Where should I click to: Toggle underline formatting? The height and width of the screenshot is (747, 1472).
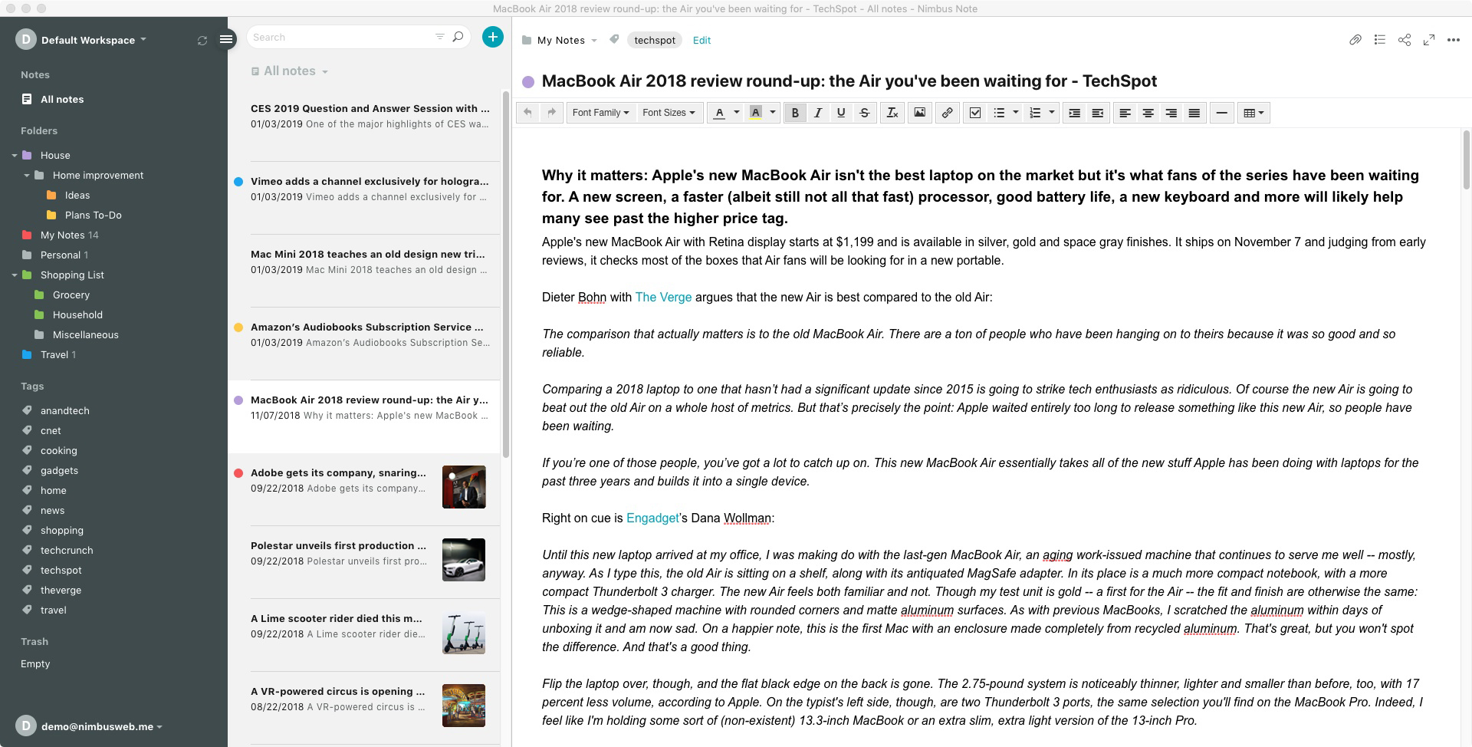[x=840, y=113]
